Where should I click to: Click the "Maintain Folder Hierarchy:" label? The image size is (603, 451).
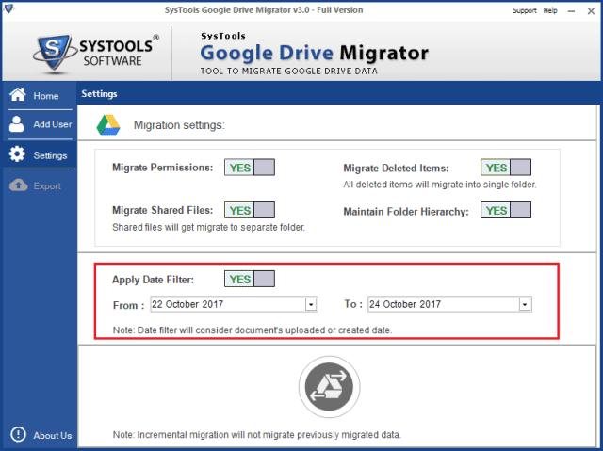click(x=406, y=212)
